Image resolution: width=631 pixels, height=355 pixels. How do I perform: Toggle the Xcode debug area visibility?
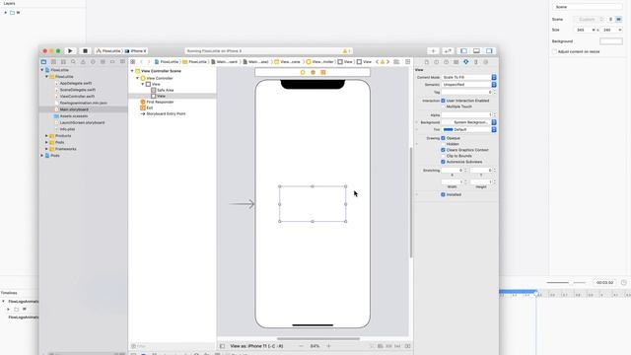click(x=476, y=51)
